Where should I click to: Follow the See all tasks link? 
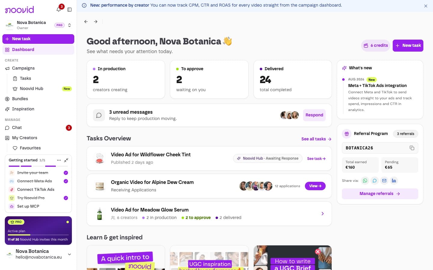tap(316, 139)
